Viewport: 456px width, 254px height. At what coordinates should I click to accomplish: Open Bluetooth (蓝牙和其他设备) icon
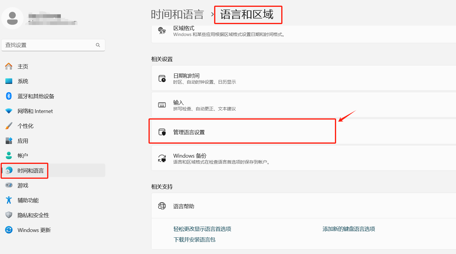9,96
